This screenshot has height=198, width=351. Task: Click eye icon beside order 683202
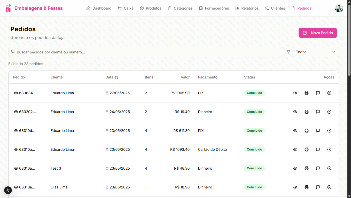point(16,112)
